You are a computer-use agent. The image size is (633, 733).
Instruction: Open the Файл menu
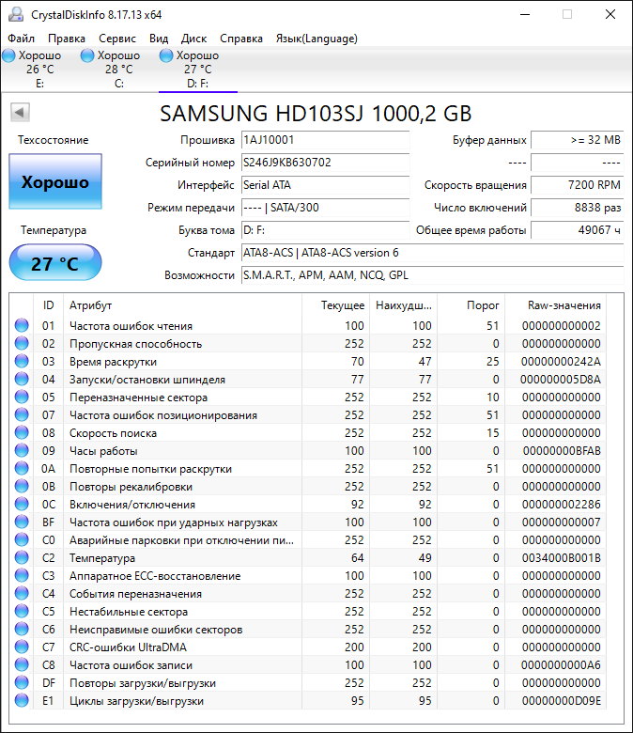coord(21,39)
